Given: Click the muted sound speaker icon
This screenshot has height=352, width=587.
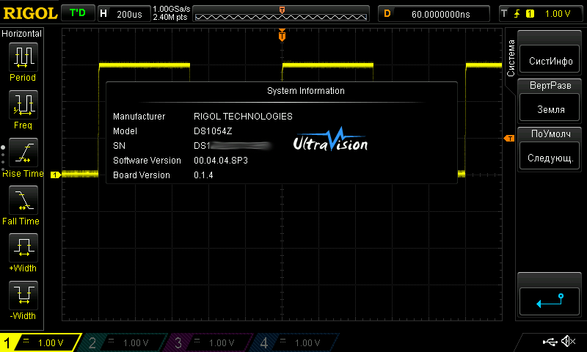Looking at the screenshot, I should pyautogui.click(x=568, y=341).
